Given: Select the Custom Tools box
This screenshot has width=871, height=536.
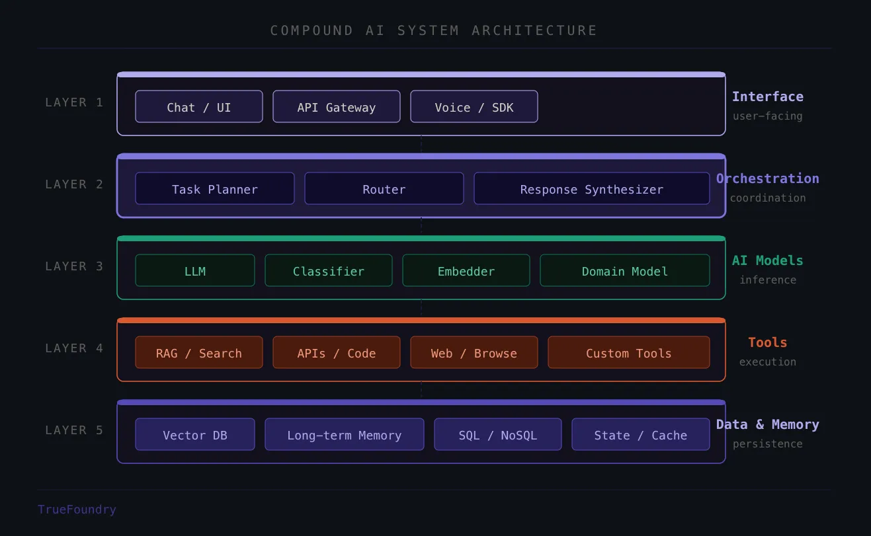Looking at the screenshot, I should [629, 352].
